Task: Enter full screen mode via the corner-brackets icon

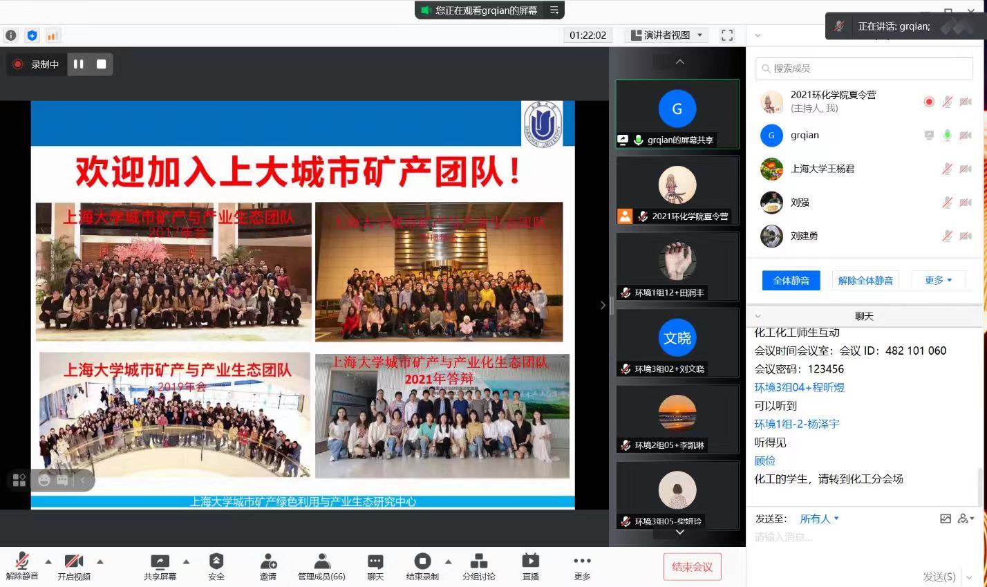Action: click(x=727, y=35)
